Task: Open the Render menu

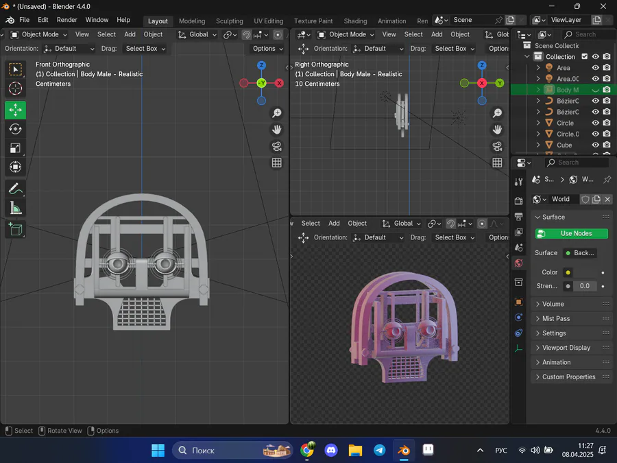Action: tap(67, 20)
